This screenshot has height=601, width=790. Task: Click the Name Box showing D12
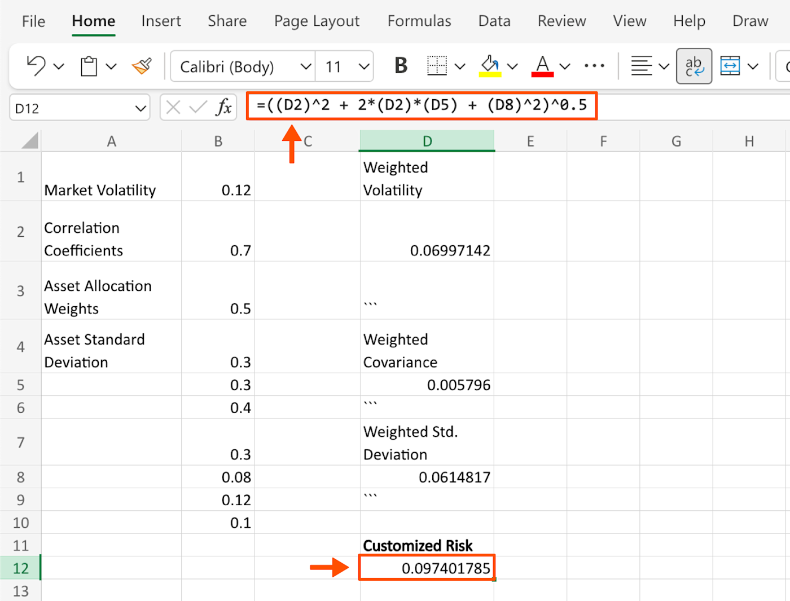pyautogui.click(x=80, y=108)
